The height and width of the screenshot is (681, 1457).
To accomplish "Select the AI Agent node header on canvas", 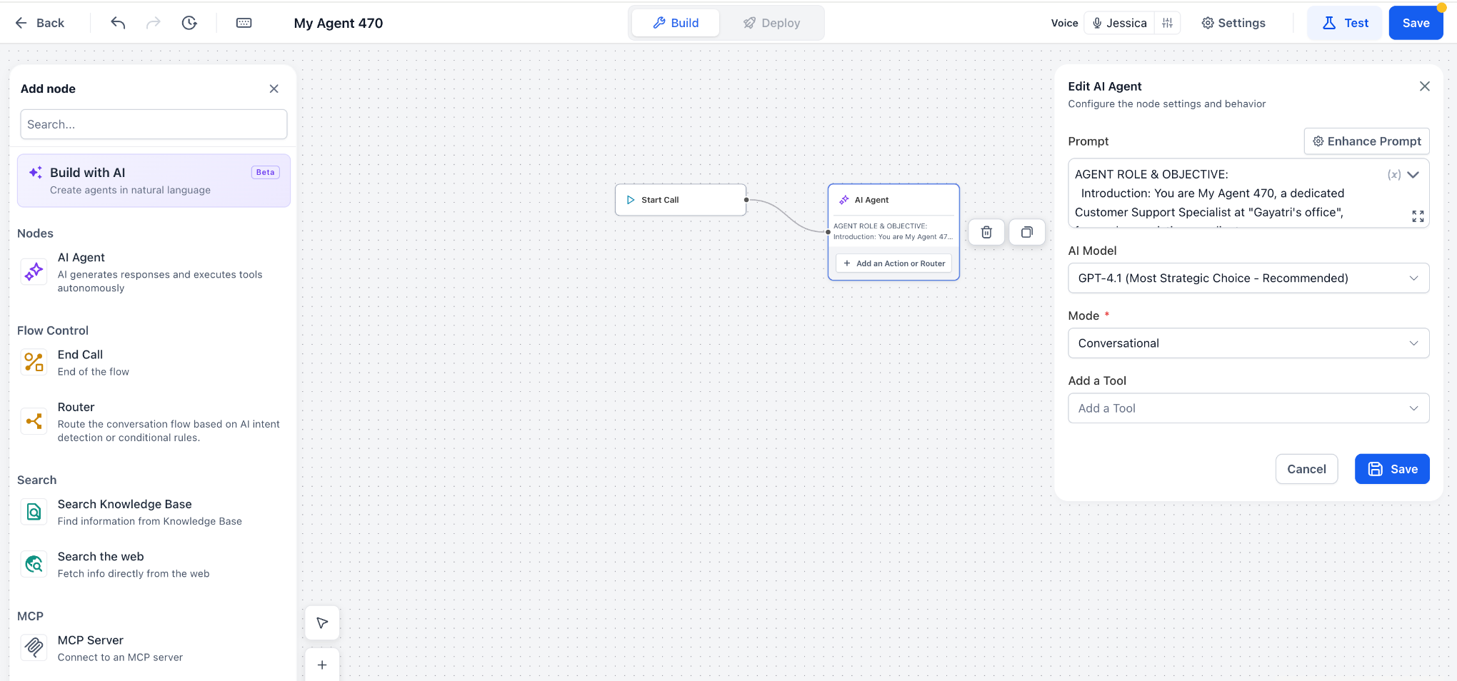I will coord(893,200).
